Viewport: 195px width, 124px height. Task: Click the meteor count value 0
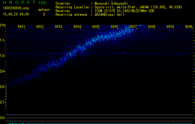(44, 14)
